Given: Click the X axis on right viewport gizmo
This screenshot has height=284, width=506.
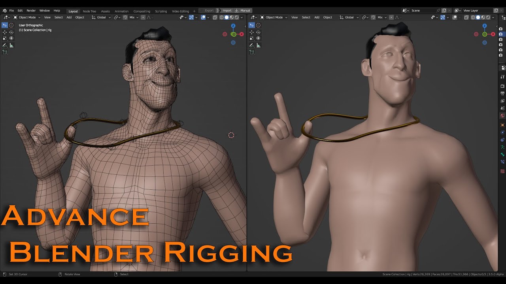Looking at the screenshot, I should click(493, 34).
